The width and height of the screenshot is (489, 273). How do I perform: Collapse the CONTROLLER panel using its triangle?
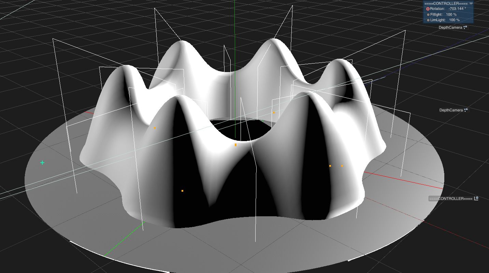tap(471, 3)
